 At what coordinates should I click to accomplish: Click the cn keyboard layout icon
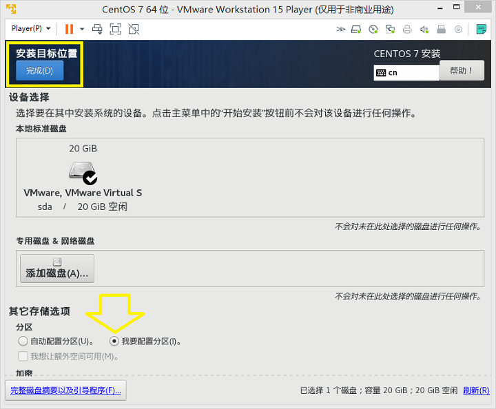pos(381,73)
